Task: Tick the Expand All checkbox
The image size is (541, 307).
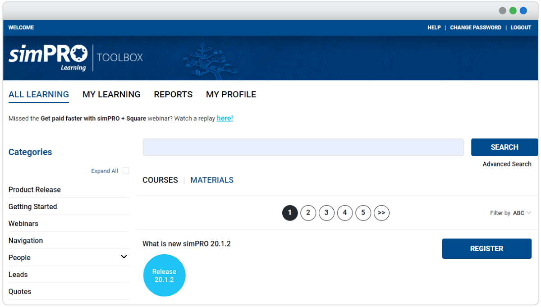Action: coord(126,170)
